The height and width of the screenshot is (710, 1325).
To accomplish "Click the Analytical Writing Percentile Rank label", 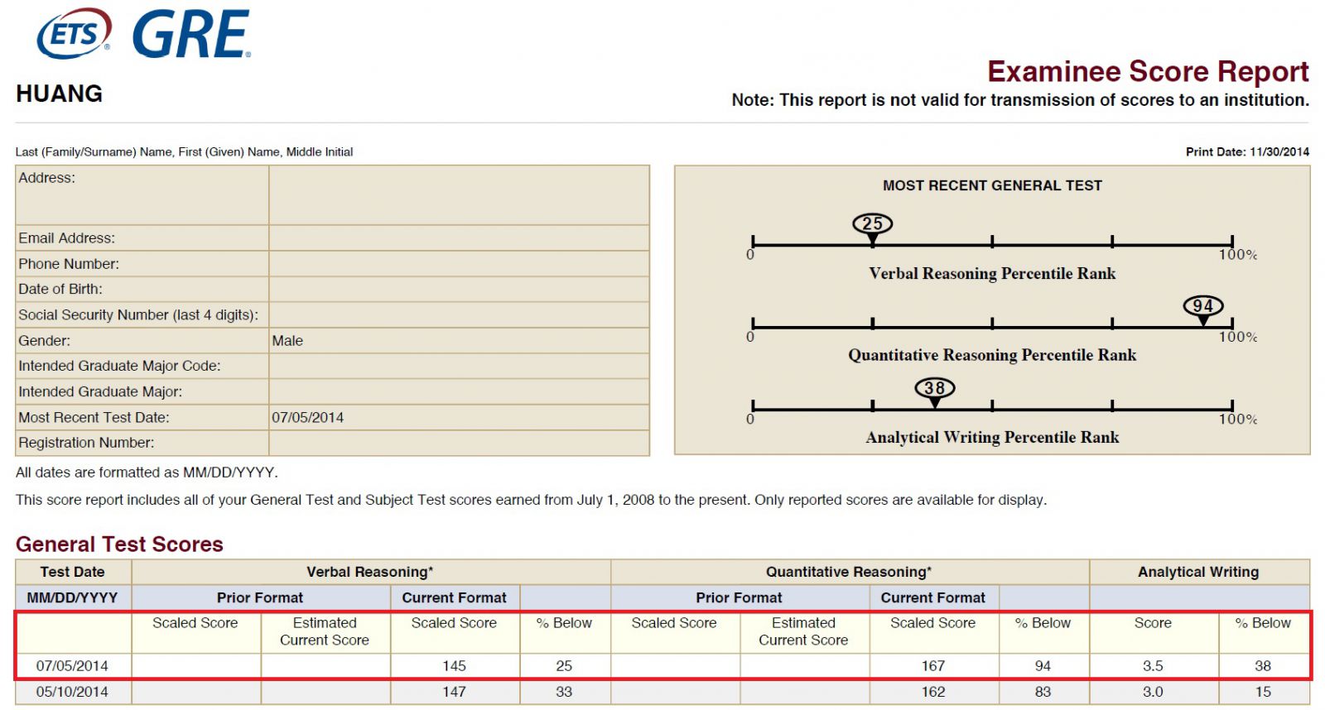I will 992,437.
